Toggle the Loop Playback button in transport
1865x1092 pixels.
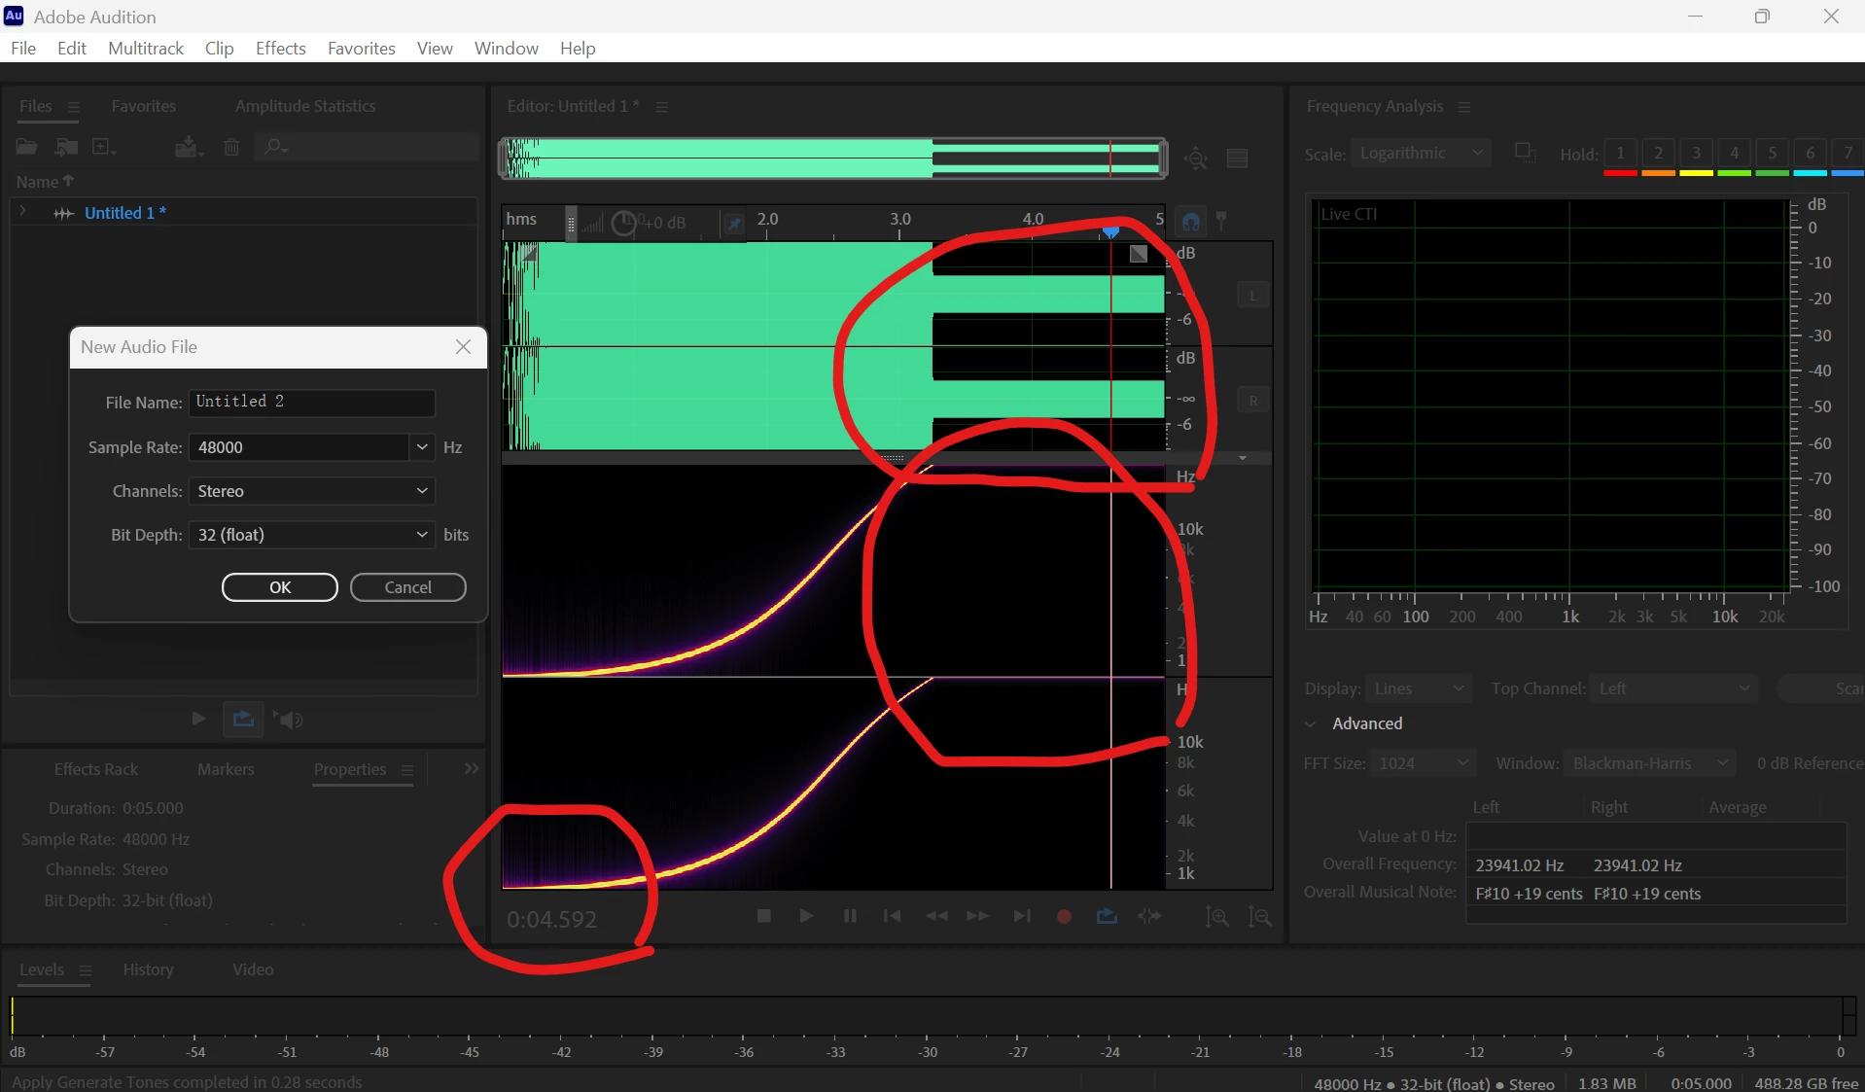point(1107,916)
